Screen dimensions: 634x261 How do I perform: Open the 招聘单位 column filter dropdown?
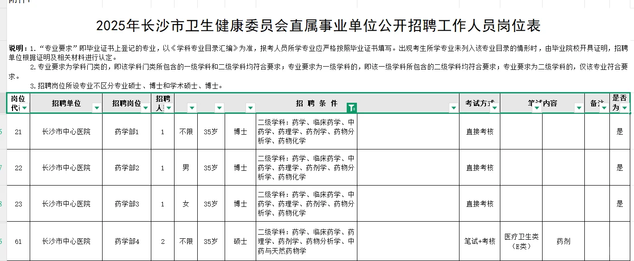point(97,108)
